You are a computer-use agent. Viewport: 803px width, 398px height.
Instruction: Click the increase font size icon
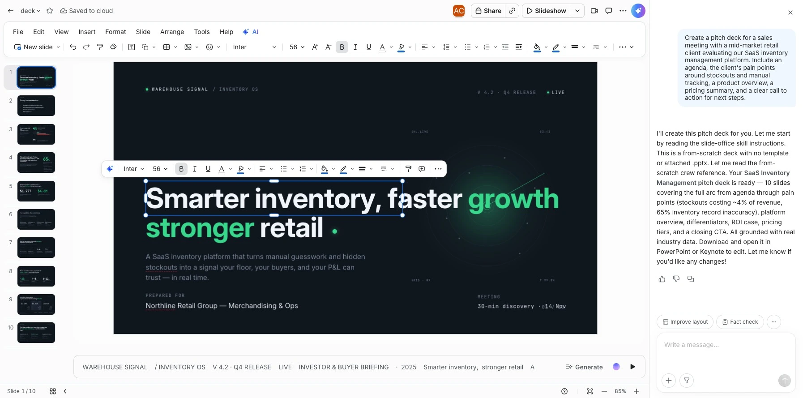coord(315,47)
